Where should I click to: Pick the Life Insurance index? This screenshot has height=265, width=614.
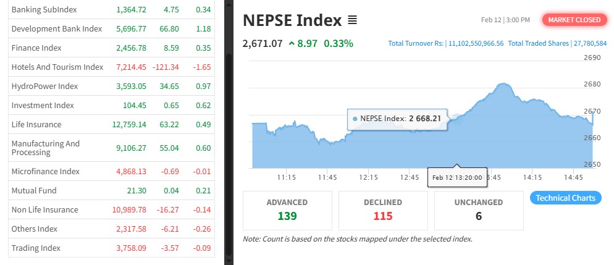click(x=36, y=124)
